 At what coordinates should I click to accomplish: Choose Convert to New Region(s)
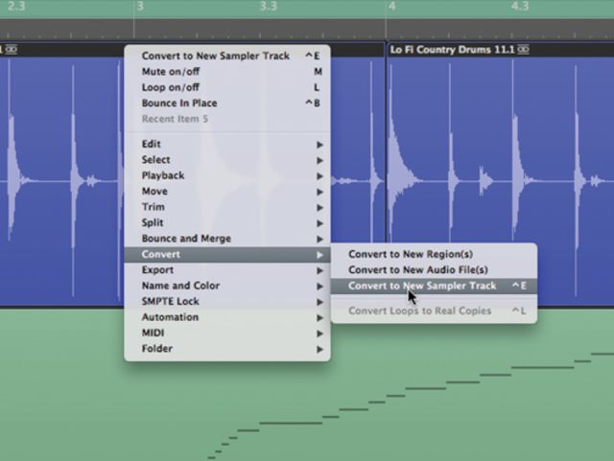(x=434, y=254)
